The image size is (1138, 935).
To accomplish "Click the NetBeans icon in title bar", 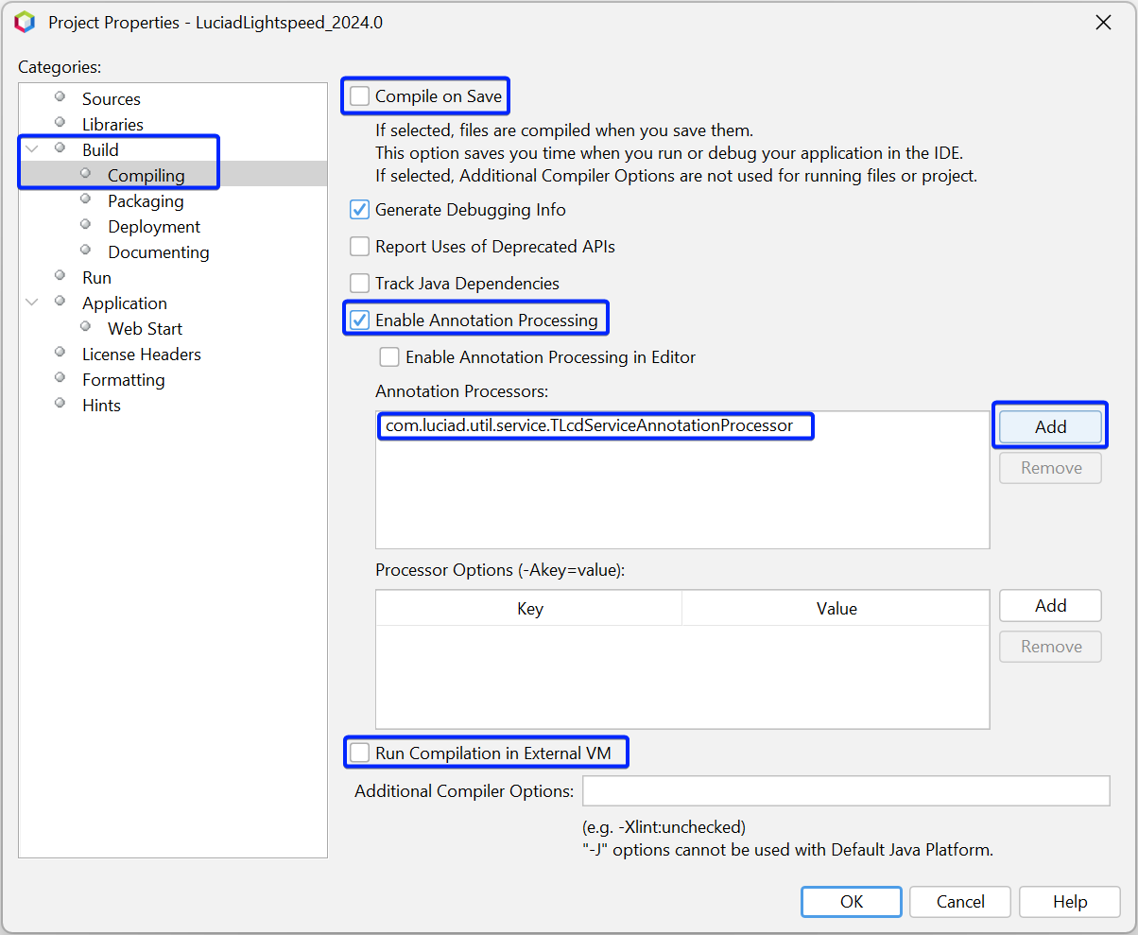I will point(25,22).
